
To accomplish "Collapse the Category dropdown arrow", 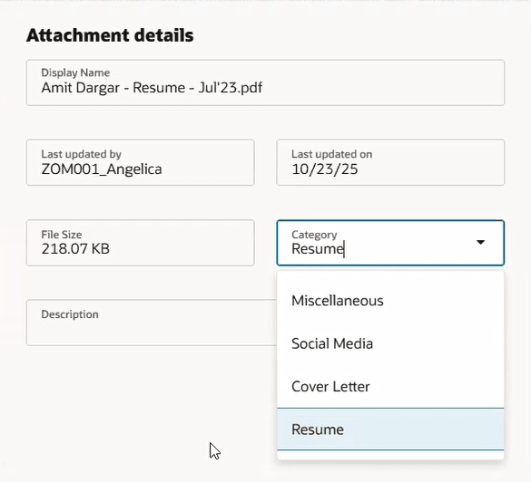I will (480, 242).
